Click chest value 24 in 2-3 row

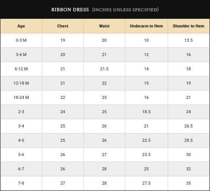pos(63,112)
